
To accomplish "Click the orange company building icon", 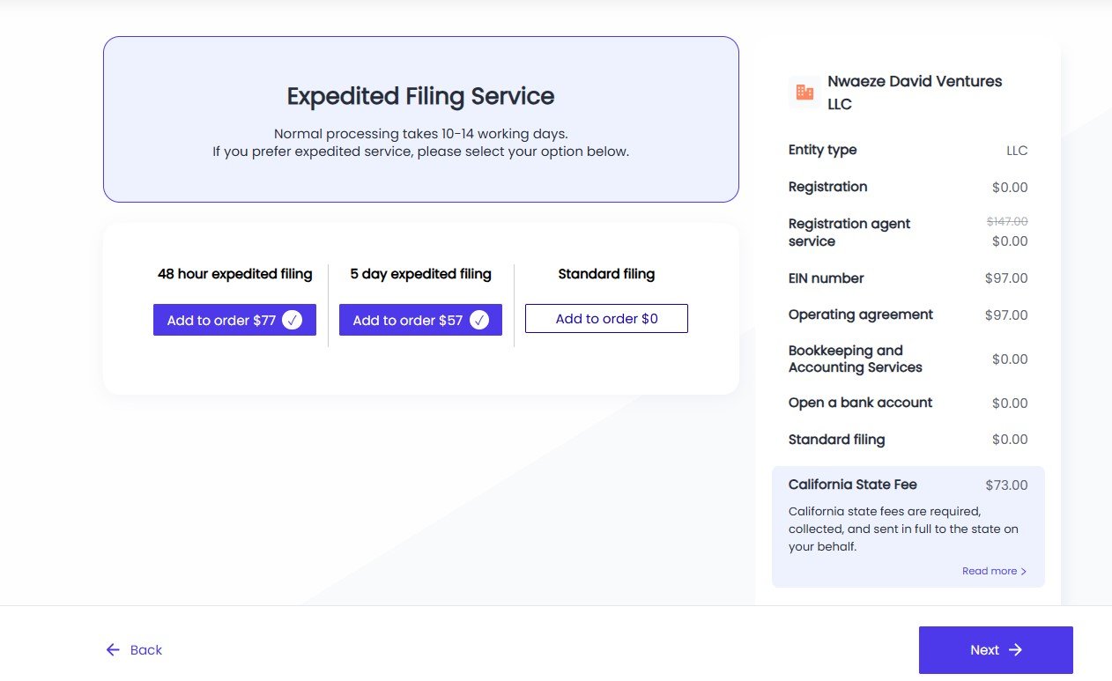I will point(804,92).
